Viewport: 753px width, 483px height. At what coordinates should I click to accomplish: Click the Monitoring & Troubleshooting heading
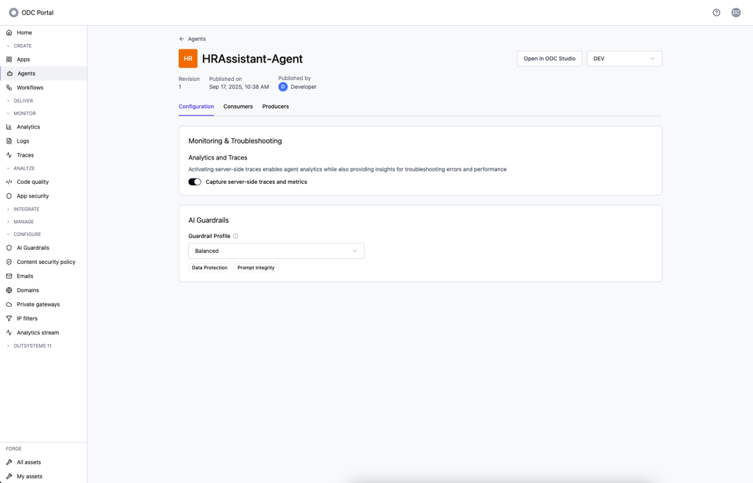click(x=235, y=140)
